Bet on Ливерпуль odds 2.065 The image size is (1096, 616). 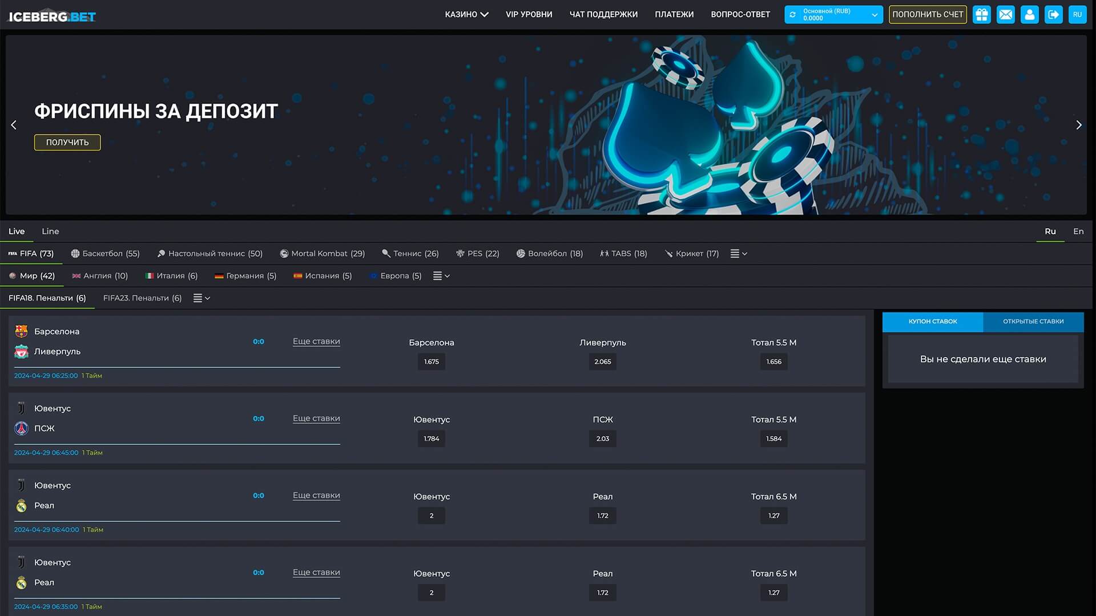coord(603,362)
